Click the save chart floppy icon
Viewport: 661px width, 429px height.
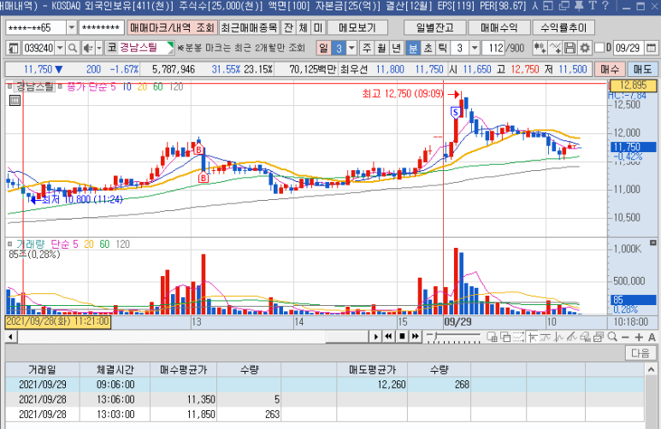pyautogui.click(x=570, y=48)
